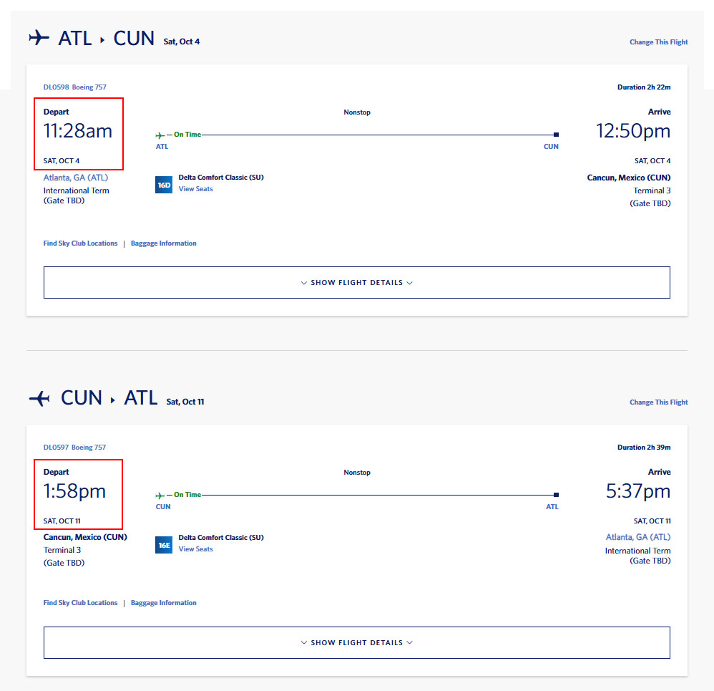Click flight number DL0597 Boeing 757
Screen dimensions: 714x691
pyautogui.click(x=74, y=448)
